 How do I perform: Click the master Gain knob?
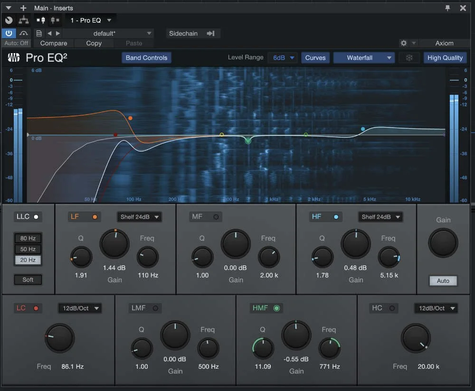point(443,242)
